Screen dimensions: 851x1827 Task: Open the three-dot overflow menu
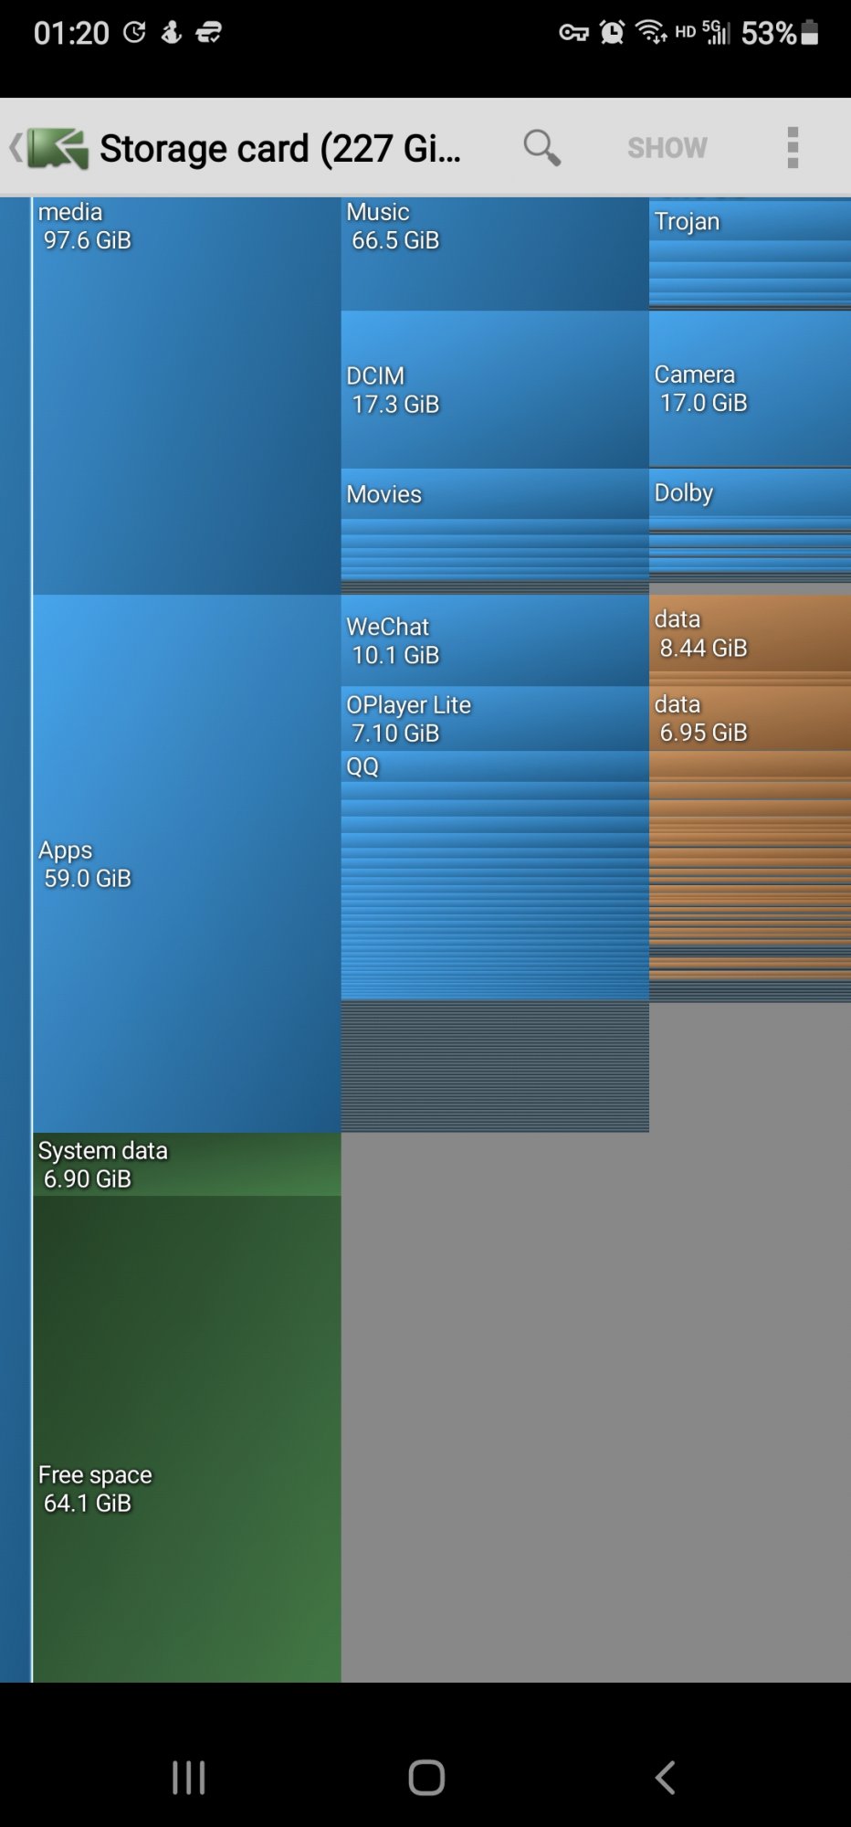click(x=792, y=147)
